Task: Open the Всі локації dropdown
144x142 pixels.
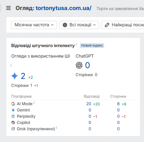Action: (79, 25)
